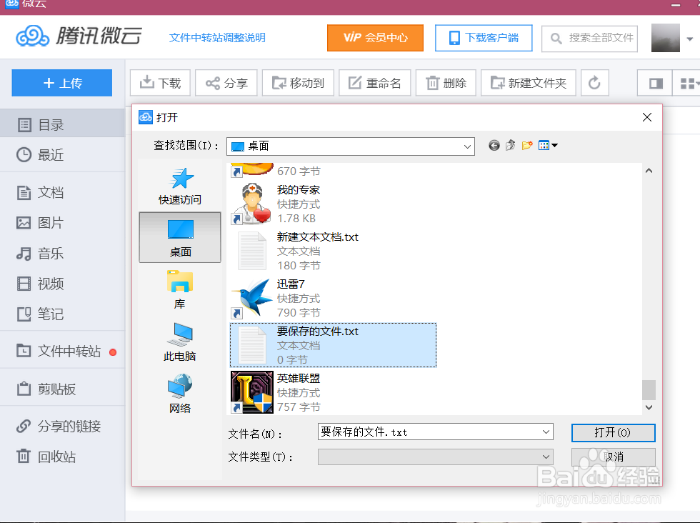Select the 英雄联盟 shortcut
The image size is (700, 523).
(333, 392)
